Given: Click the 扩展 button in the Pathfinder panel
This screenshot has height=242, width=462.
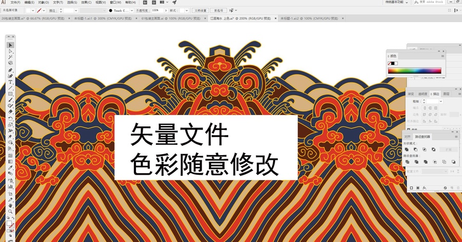Looking at the screenshot, I should tap(449, 150).
